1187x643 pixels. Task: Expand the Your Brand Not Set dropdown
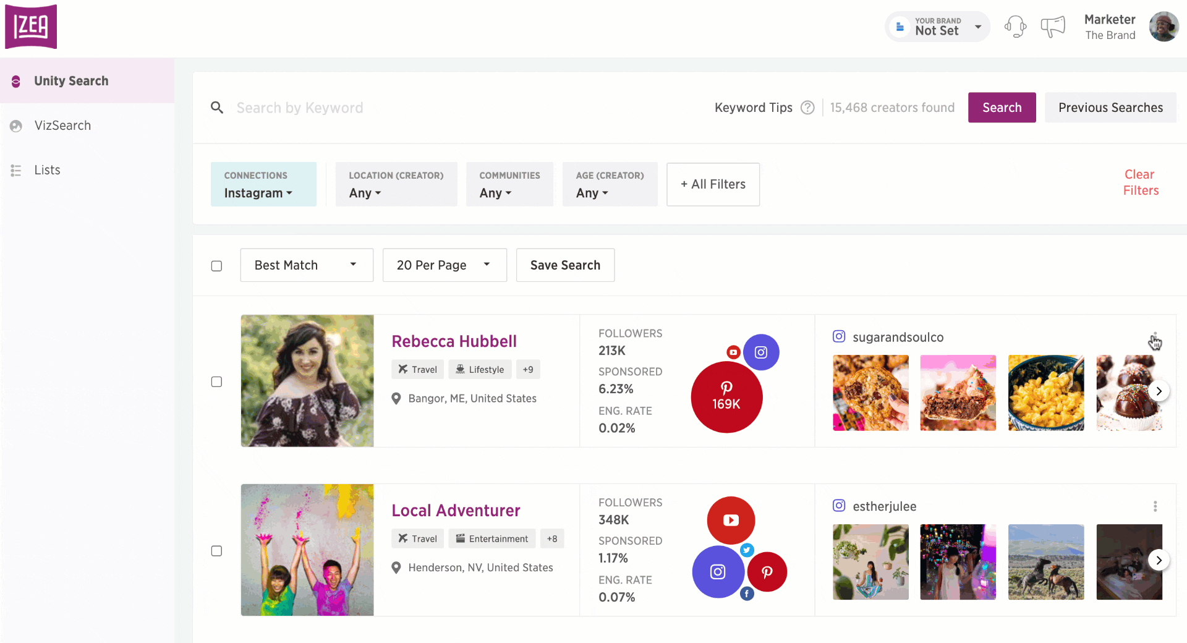tap(937, 27)
